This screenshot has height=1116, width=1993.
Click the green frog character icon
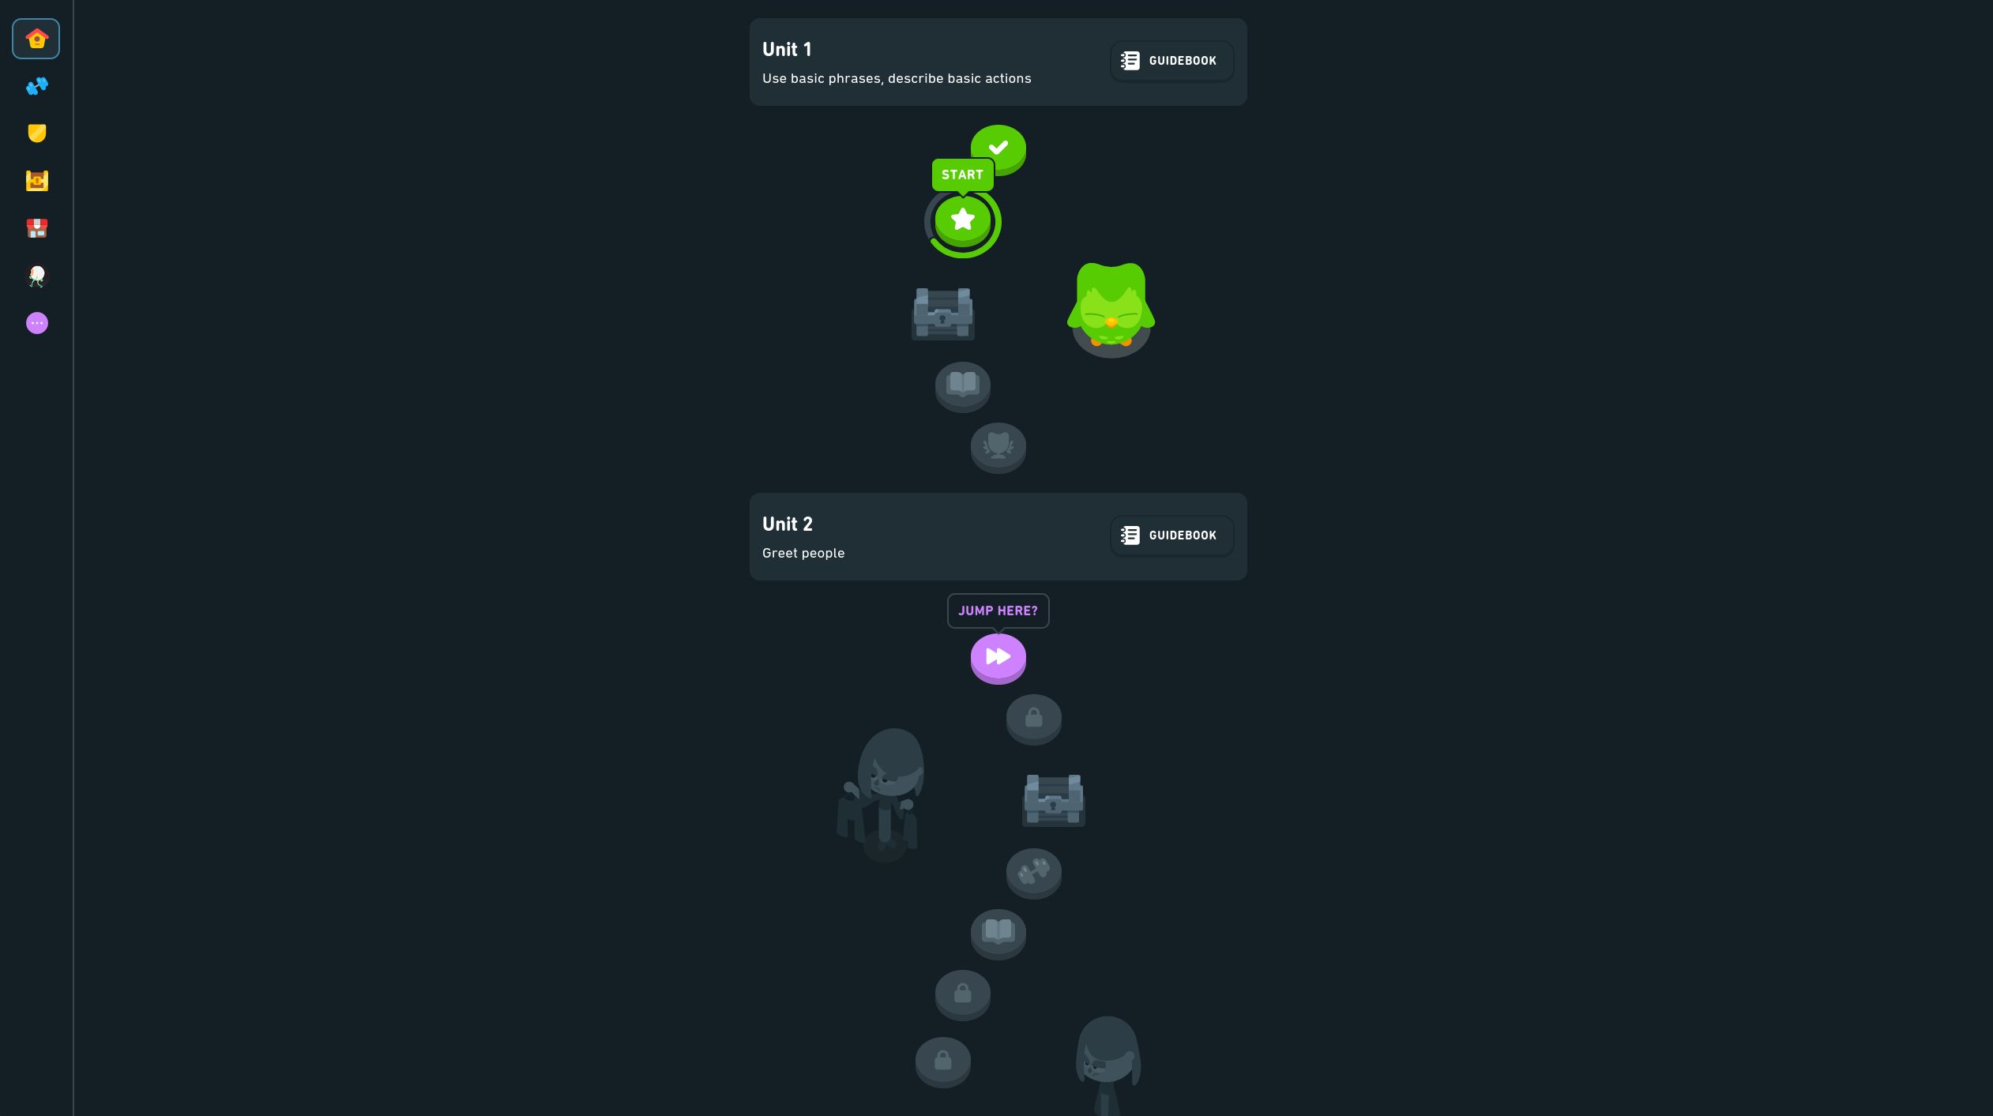[x=1110, y=306]
